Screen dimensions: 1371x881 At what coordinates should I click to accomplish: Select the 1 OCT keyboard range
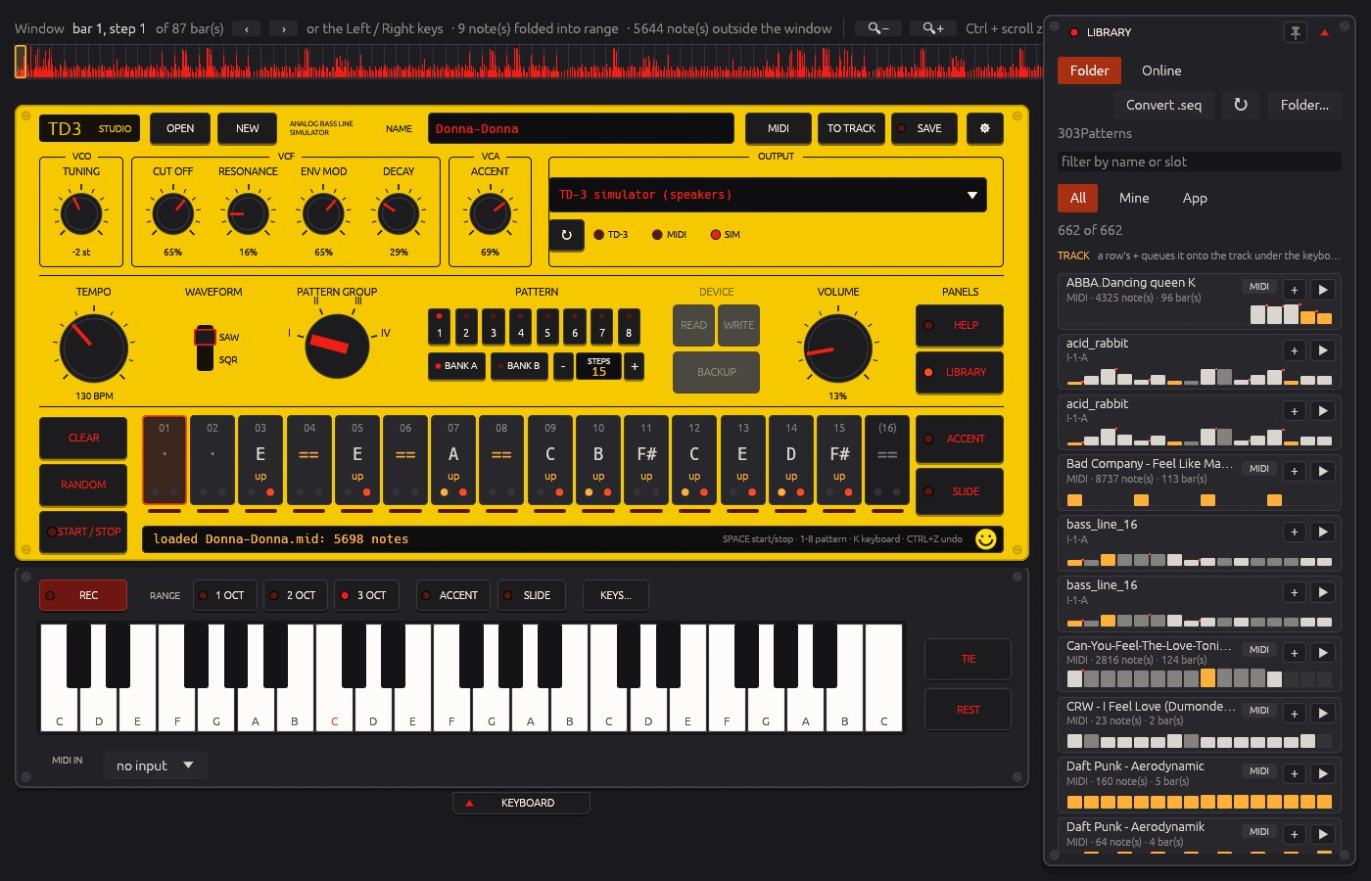(224, 595)
